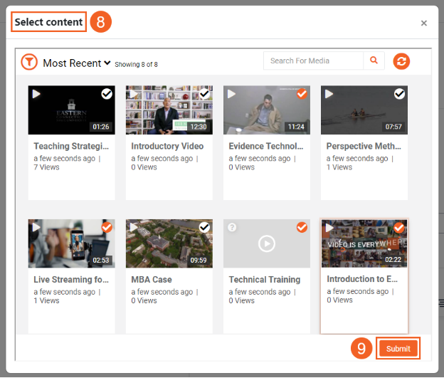Click play icon on Teaching Strategies thumbnail
The width and height of the screenshot is (444, 378).
(36, 94)
